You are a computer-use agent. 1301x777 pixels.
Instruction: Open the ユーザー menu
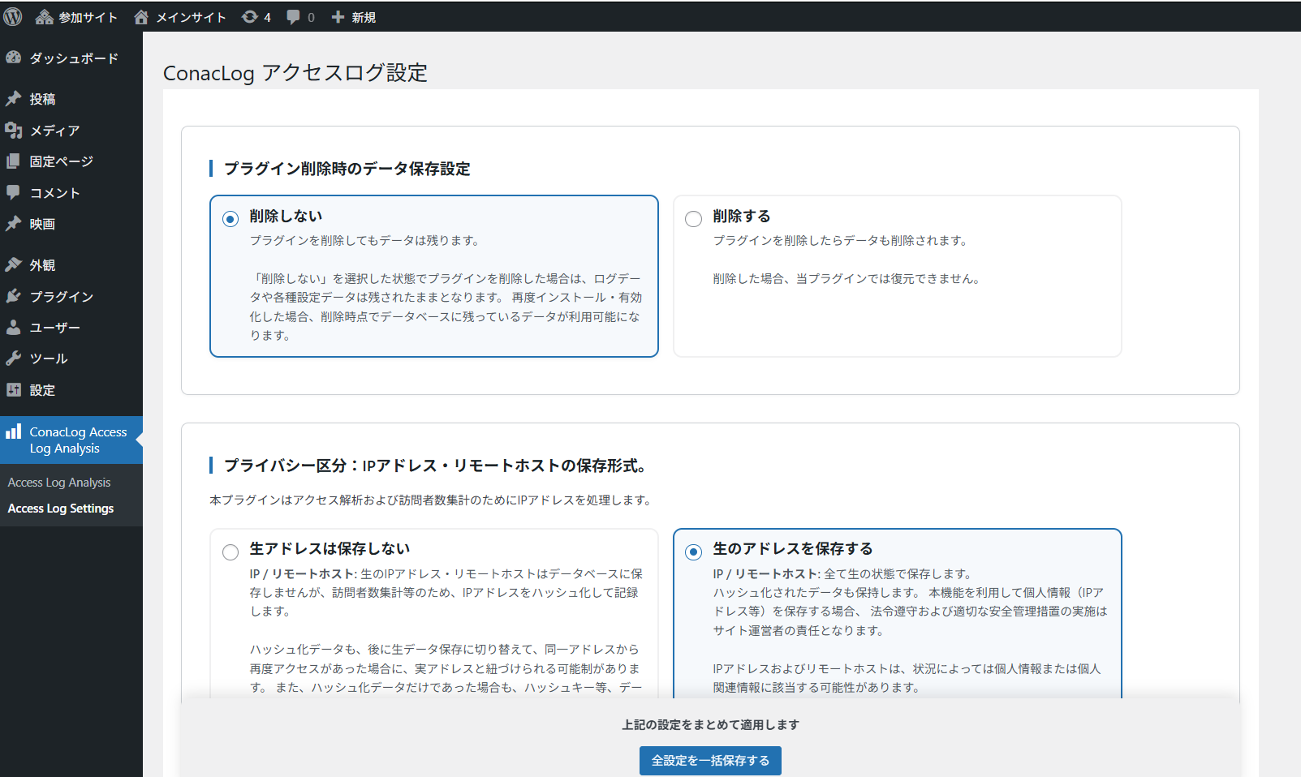coord(71,327)
